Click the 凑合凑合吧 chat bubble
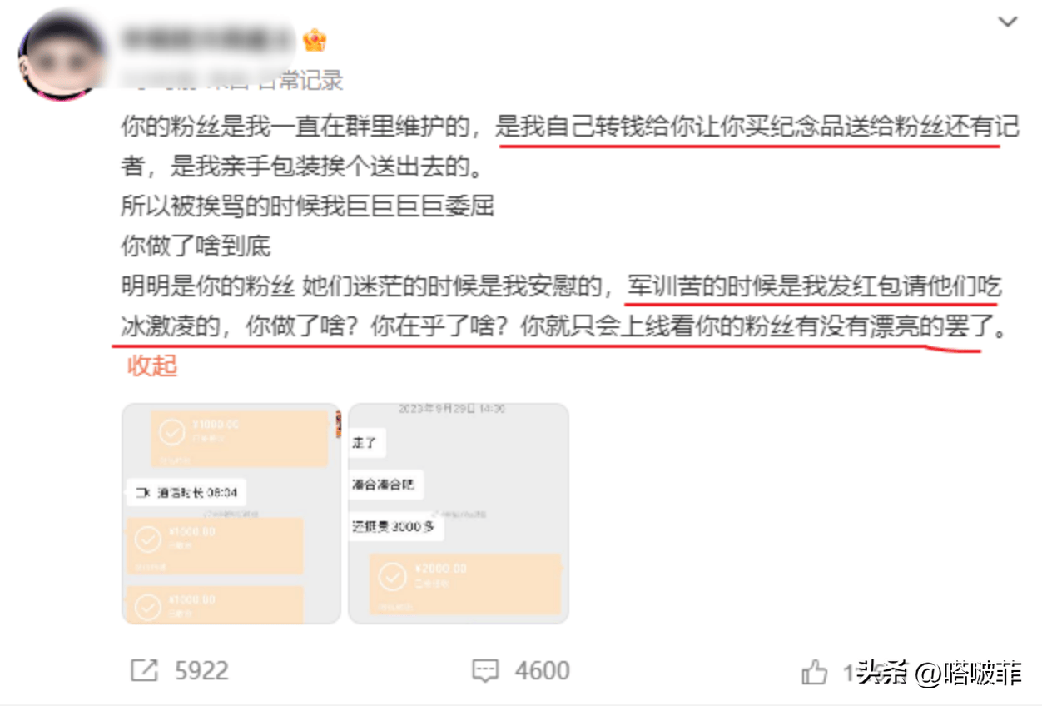This screenshot has height=706, width=1042. [x=386, y=485]
